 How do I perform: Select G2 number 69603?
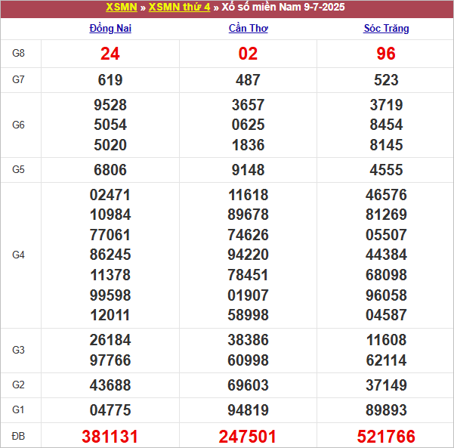click(x=248, y=385)
